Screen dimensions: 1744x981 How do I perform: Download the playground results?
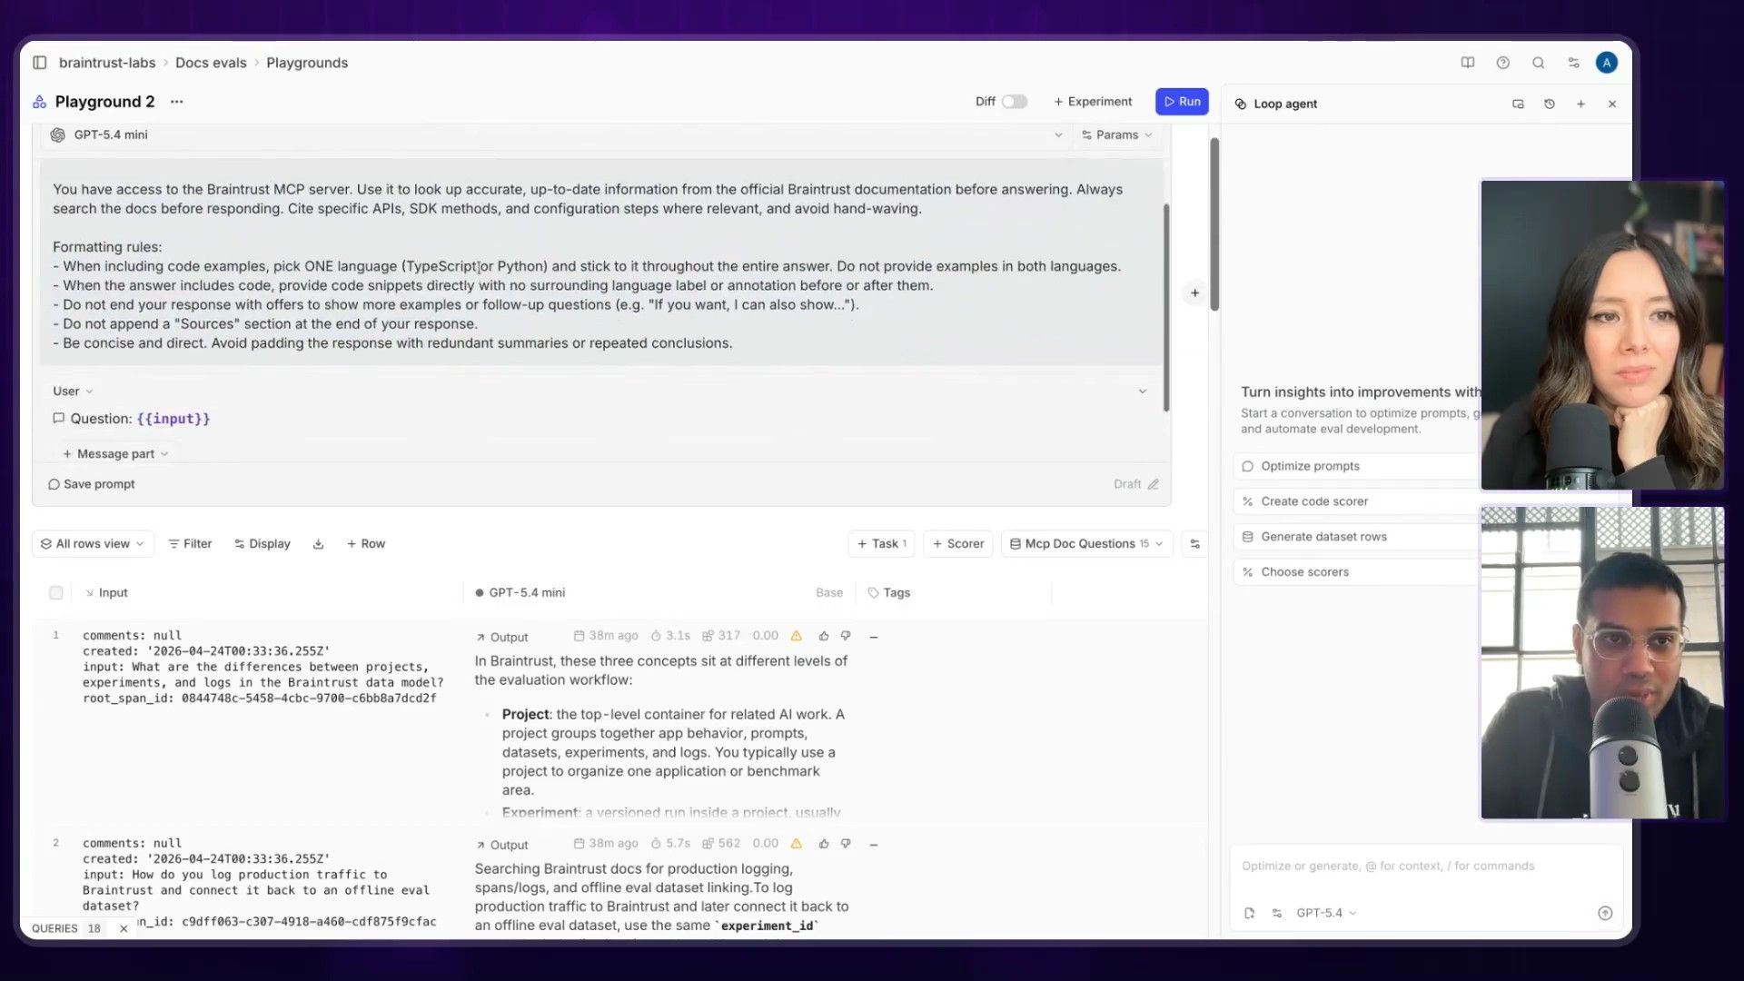click(x=318, y=544)
